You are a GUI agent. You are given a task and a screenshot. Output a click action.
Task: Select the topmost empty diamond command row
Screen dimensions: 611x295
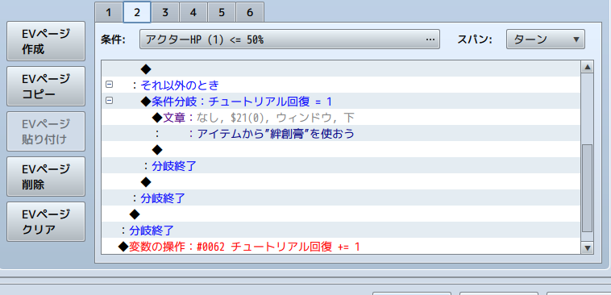pyautogui.click(x=341, y=69)
